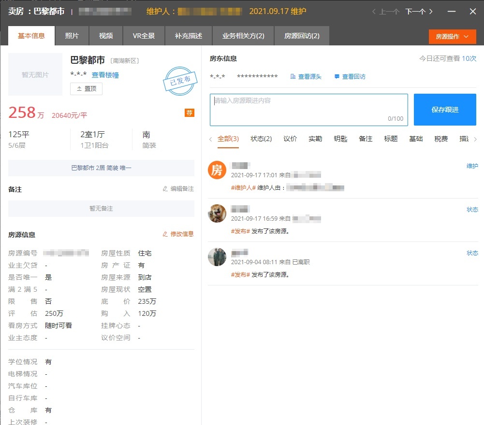Click the 已发布 published stamp icon
Screen dimensions: 484x425
point(180,81)
